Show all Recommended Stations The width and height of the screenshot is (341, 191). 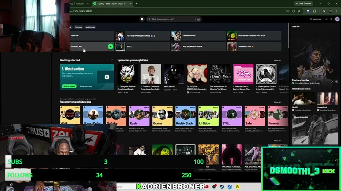click(277, 102)
